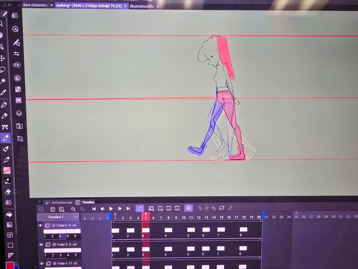Toggle the onion skin button
358x269 pixels.
click(x=188, y=208)
